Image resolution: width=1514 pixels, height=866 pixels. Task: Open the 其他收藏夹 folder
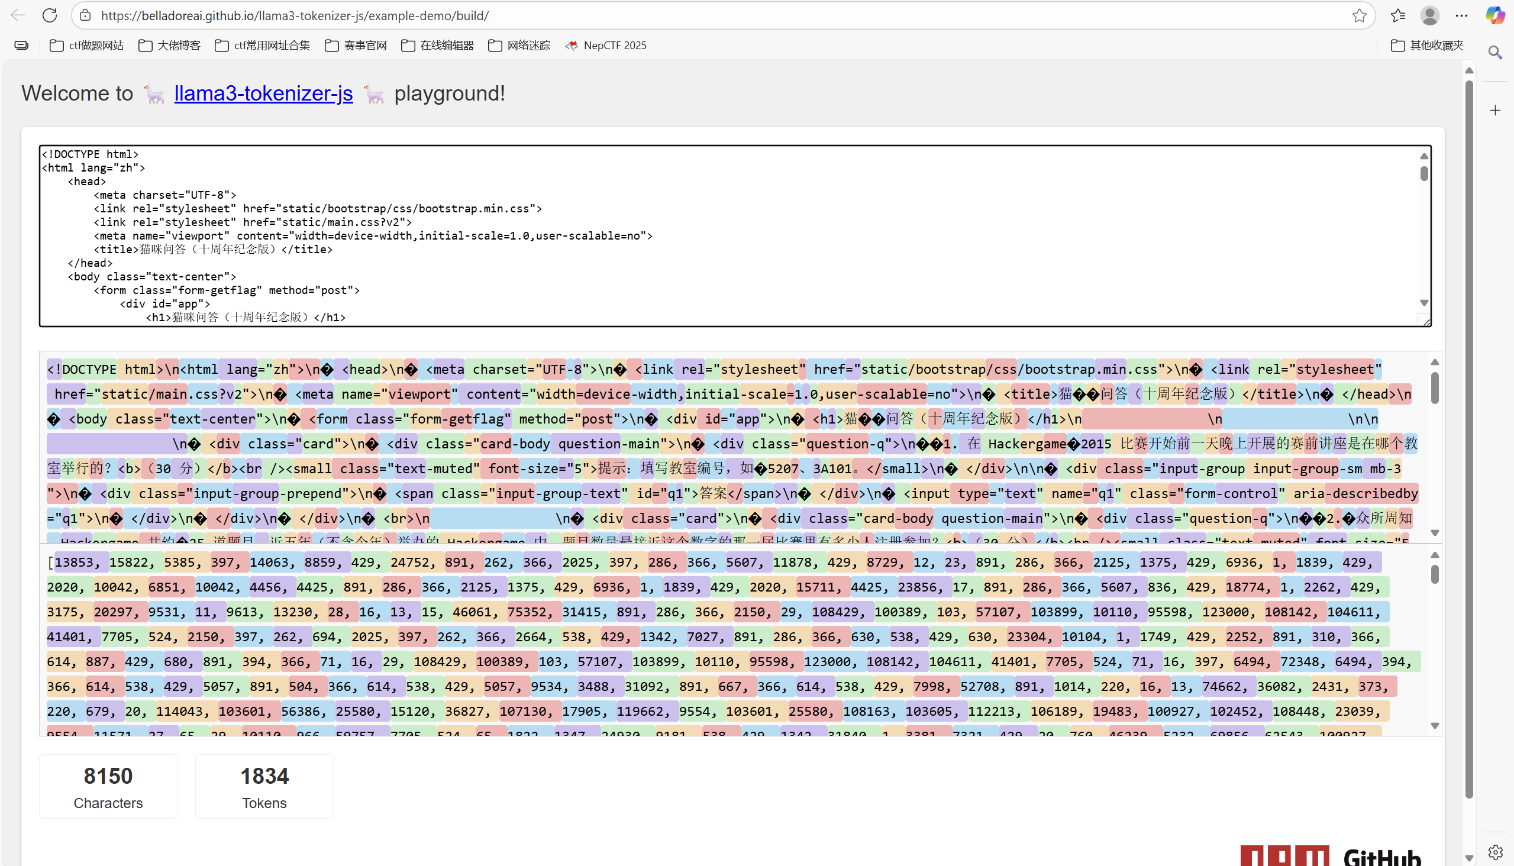click(x=1427, y=45)
